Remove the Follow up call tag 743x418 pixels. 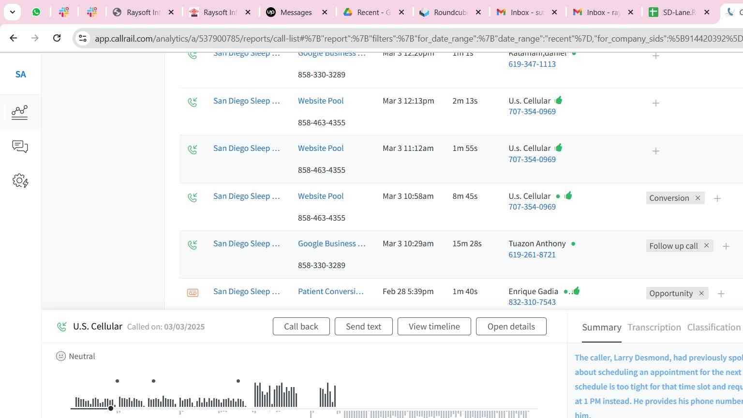pyautogui.click(x=706, y=245)
